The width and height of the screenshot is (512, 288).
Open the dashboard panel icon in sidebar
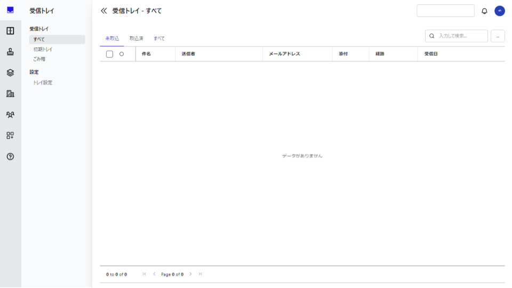[x=10, y=31]
